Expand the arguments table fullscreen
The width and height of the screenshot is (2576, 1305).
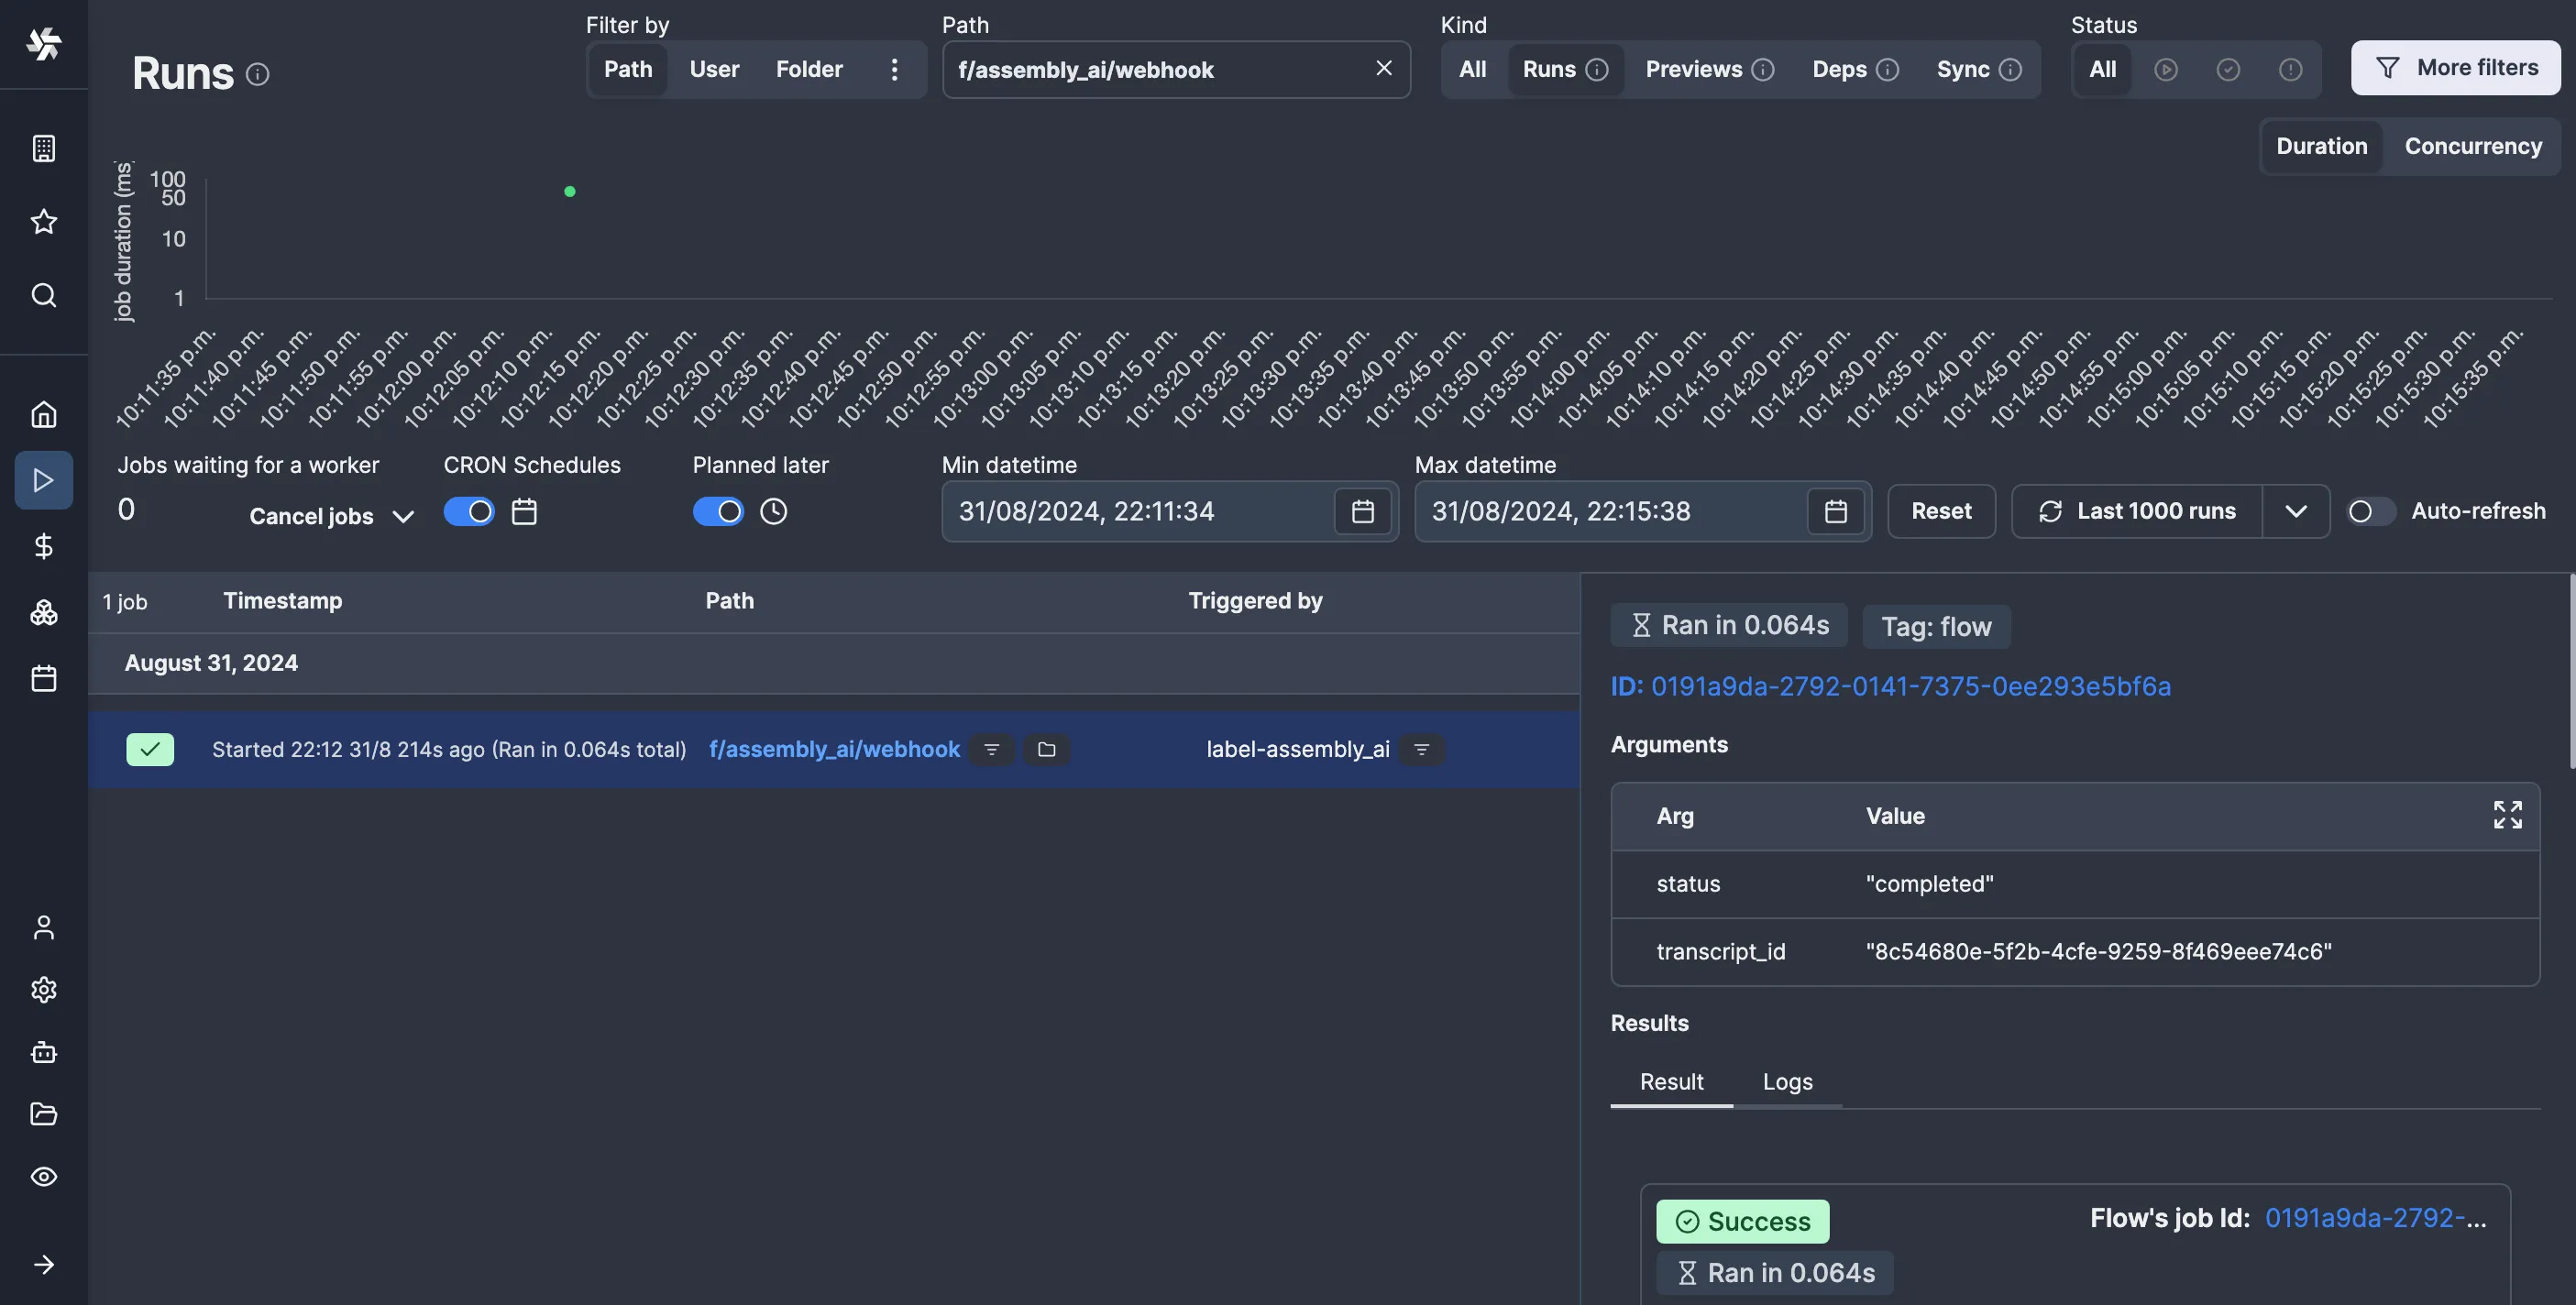[2507, 815]
